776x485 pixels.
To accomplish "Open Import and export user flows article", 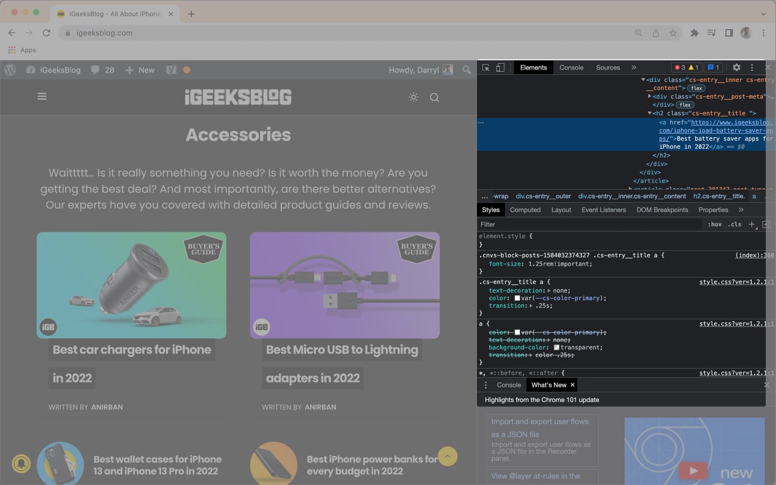I will click(543, 440).
